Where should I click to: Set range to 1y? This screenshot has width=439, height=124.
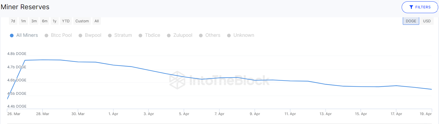55,21
